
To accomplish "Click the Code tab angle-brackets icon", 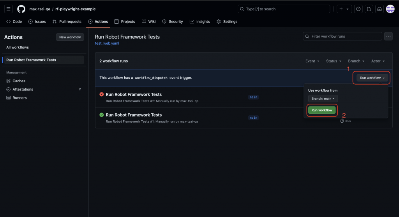I will coord(9,22).
